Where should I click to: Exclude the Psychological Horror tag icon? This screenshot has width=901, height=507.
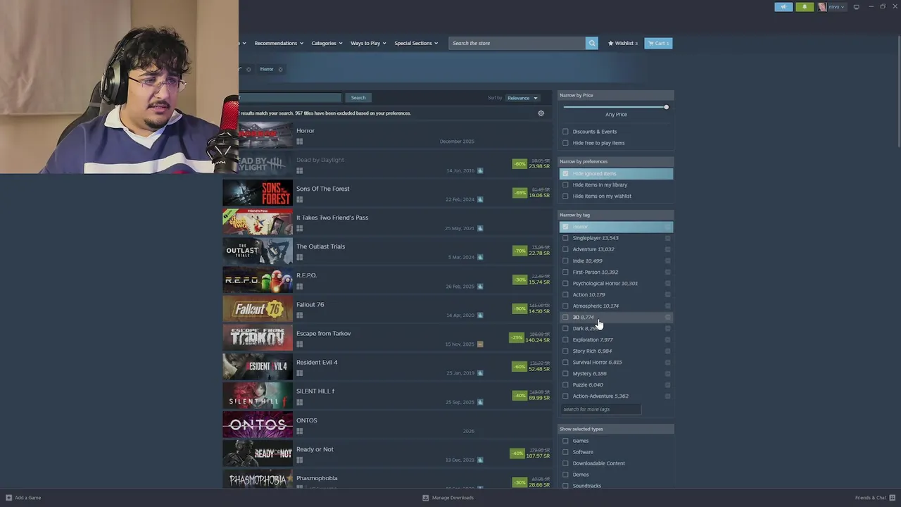[x=667, y=283]
